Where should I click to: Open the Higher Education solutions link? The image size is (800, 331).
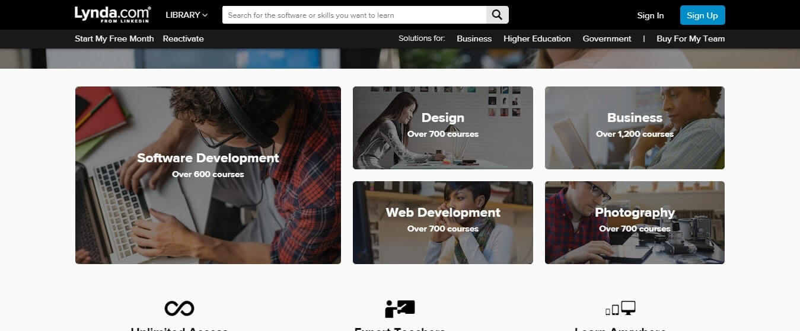(537, 38)
